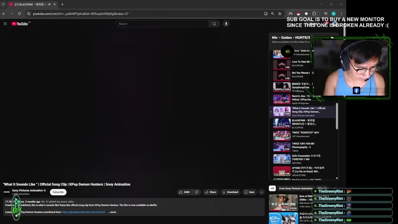Reload the page with refresh icon

point(19,14)
